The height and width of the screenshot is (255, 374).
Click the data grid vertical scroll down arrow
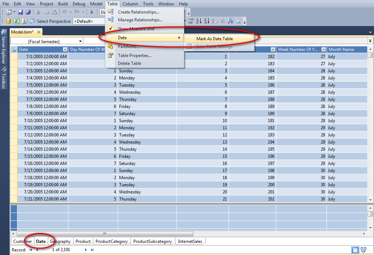coord(370,200)
